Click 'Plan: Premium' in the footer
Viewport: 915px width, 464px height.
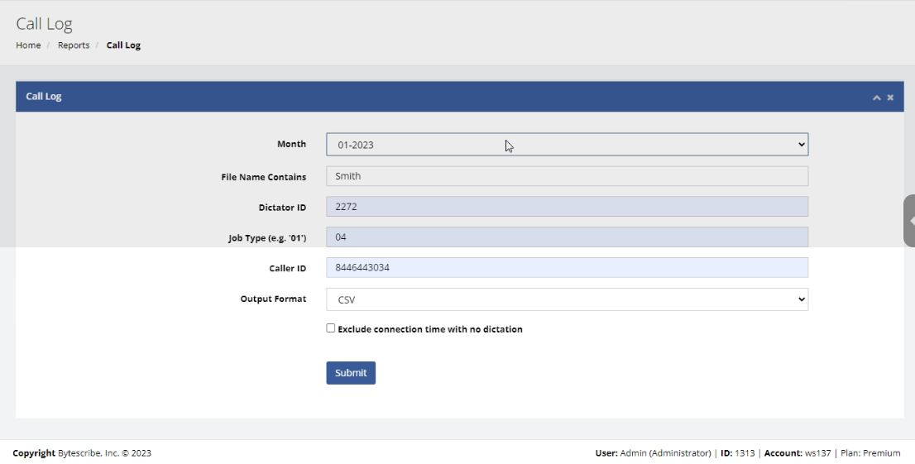870,453
